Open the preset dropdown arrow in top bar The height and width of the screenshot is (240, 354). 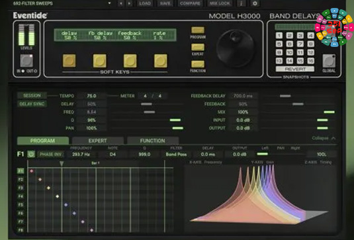[x=109, y=3]
